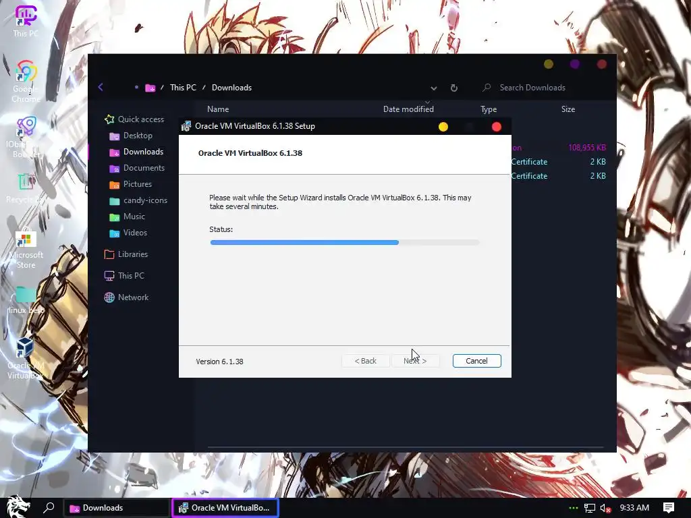Screen dimensions: 691x518
Task: Open Network in sidebar
Action: coord(126,297)
